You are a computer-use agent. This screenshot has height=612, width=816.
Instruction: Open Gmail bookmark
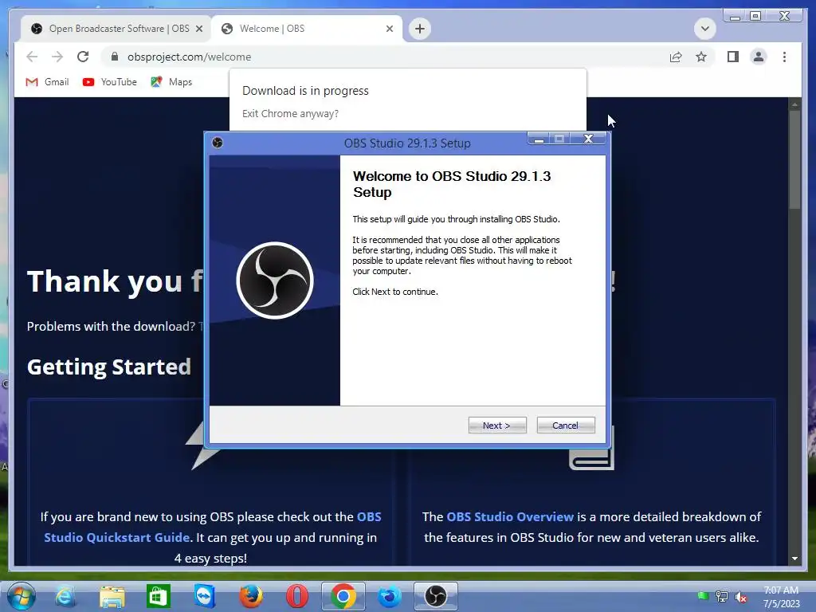click(47, 82)
